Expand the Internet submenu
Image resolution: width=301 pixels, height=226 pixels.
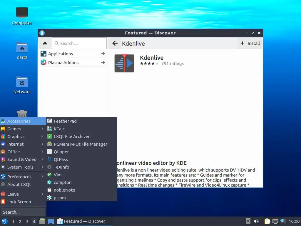(23, 144)
